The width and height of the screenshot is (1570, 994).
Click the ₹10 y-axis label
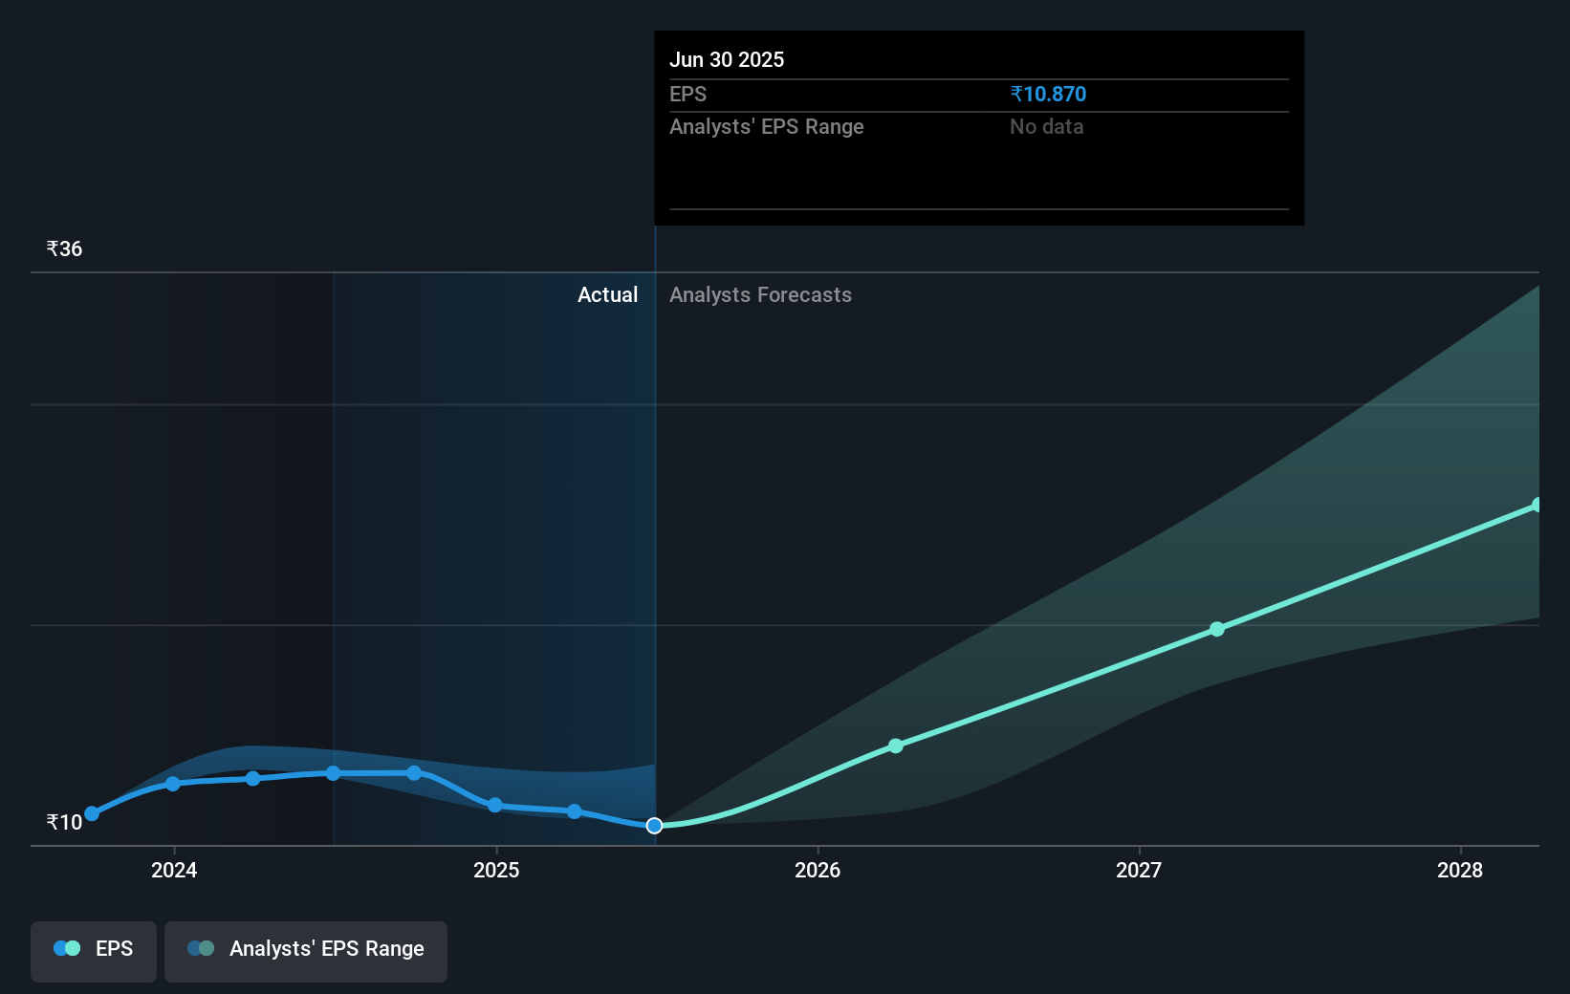[x=64, y=823]
